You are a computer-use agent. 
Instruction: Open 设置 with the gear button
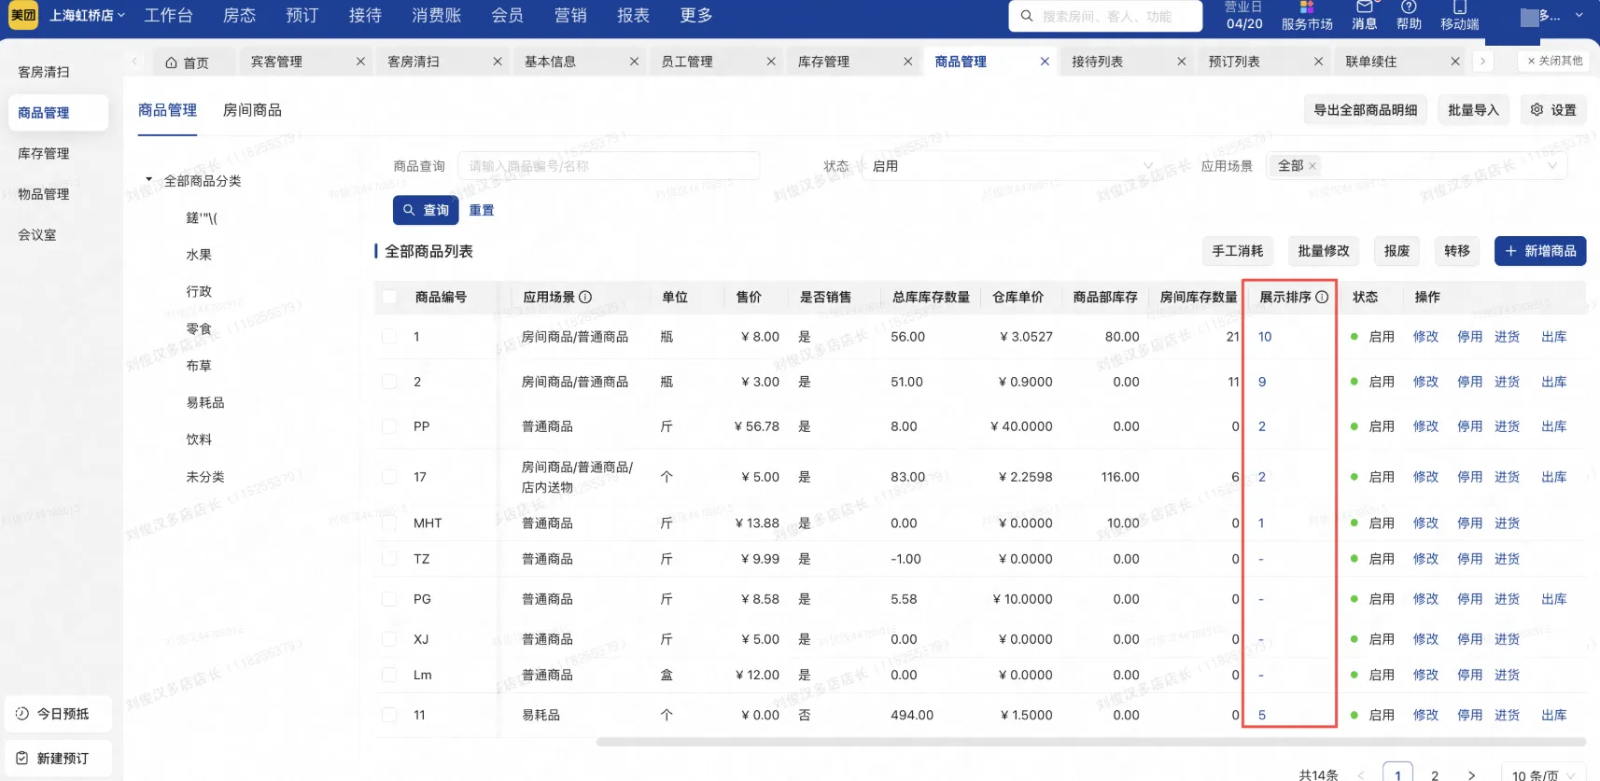[1553, 110]
